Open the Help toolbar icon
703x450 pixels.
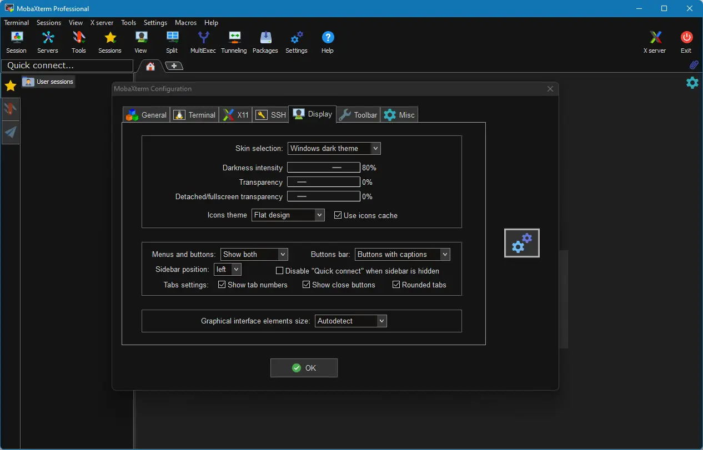click(328, 42)
